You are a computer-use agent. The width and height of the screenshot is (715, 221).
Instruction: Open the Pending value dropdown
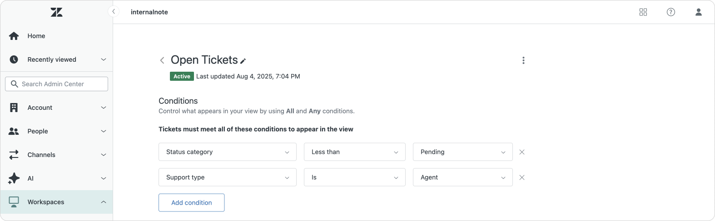point(462,152)
